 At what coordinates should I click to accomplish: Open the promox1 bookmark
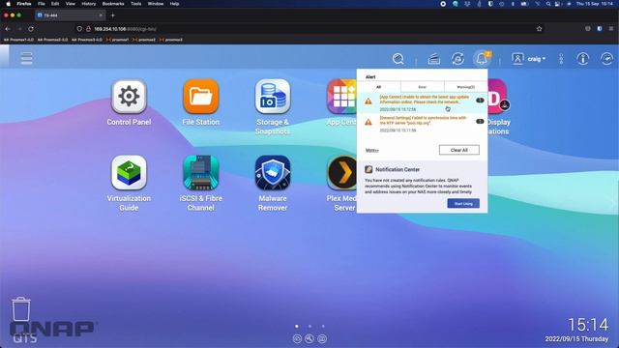point(117,40)
